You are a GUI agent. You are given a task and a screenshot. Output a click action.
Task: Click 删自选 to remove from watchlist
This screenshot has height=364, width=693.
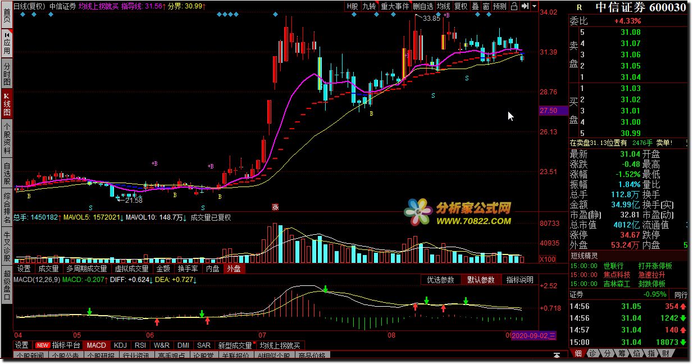423,6
